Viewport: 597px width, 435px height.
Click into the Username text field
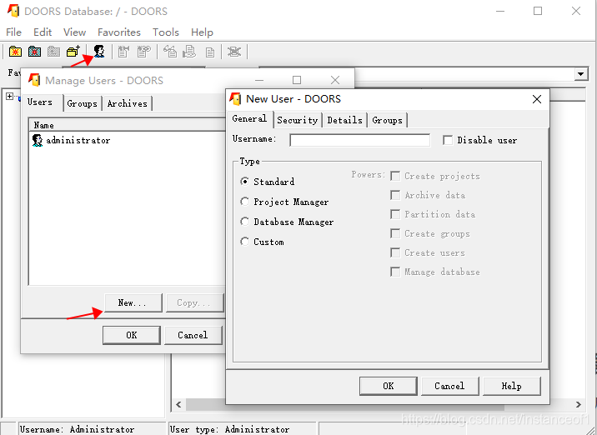(x=359, y=140)
